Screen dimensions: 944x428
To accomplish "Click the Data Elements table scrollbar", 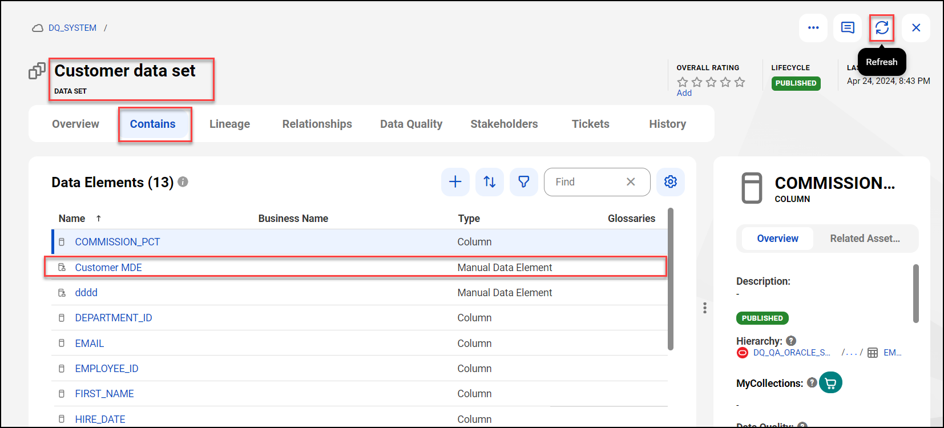I will coord(671,278).
